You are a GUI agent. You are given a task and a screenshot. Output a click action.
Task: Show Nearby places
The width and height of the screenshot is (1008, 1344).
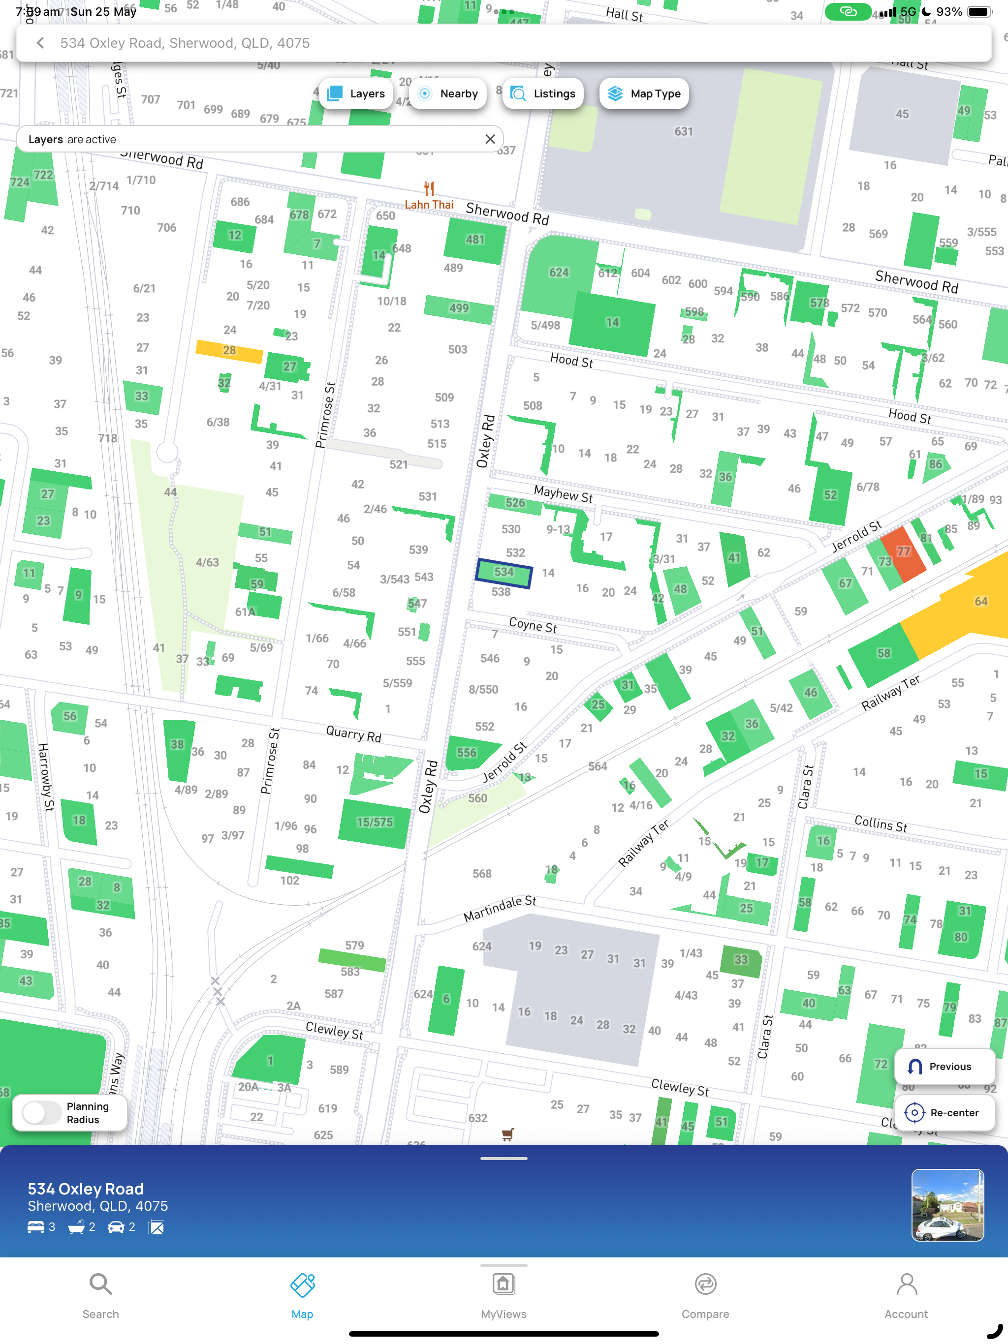[448, 93]
